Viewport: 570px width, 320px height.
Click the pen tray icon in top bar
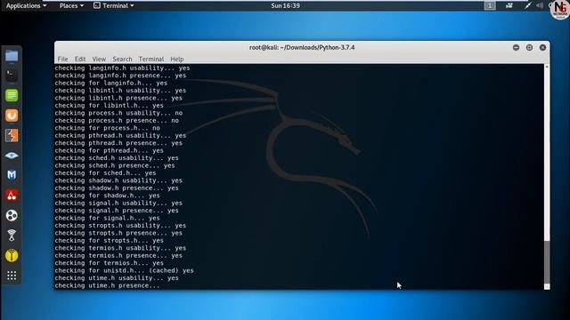pos(527,5)
